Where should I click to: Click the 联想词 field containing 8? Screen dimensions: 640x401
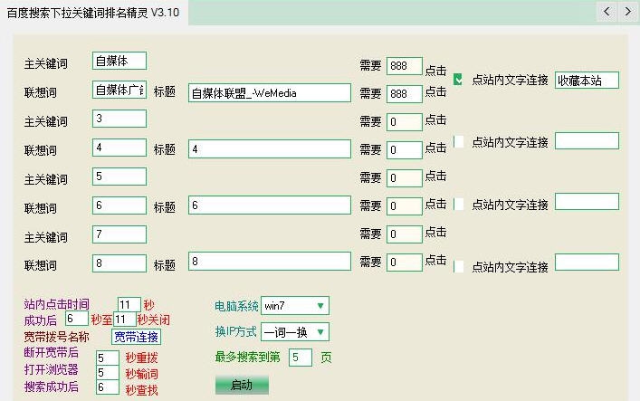119,263
